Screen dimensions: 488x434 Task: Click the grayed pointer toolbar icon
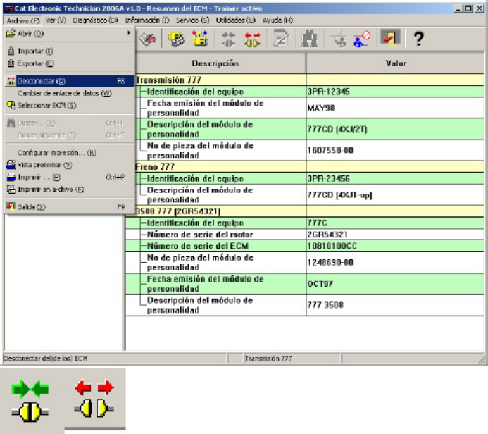coord(339,39)
